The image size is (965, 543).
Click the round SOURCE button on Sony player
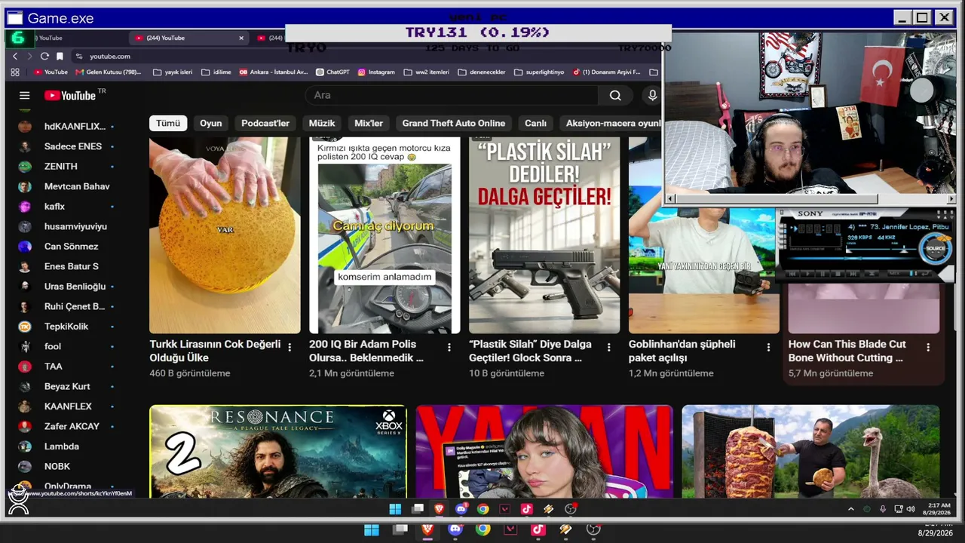point(936,249)
